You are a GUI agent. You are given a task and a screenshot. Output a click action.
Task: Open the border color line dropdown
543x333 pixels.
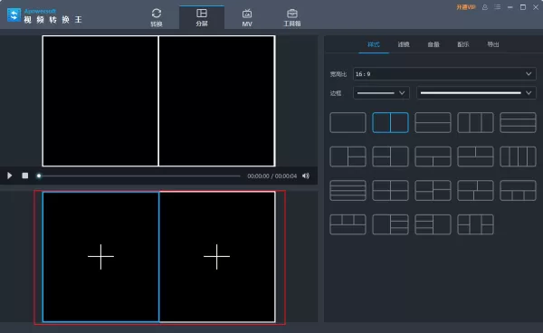coord(476,93)
